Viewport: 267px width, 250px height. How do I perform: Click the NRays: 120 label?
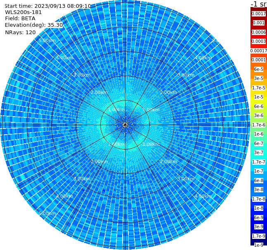click(x=20, y=32)
